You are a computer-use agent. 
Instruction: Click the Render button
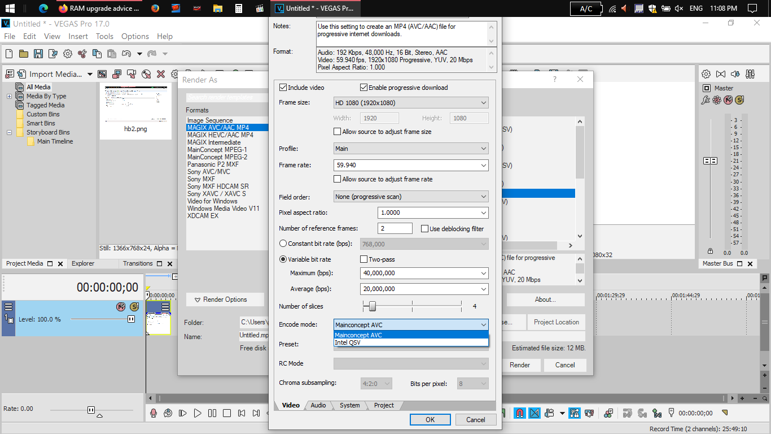click(519, 365)
